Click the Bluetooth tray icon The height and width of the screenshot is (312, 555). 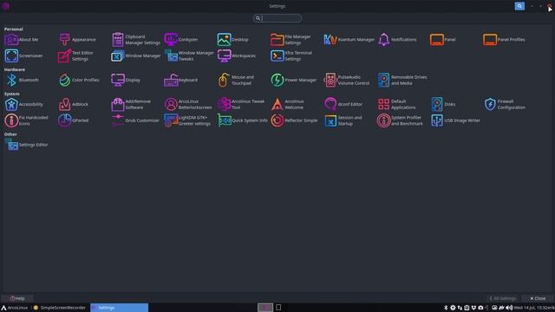[x=446, y=308]
